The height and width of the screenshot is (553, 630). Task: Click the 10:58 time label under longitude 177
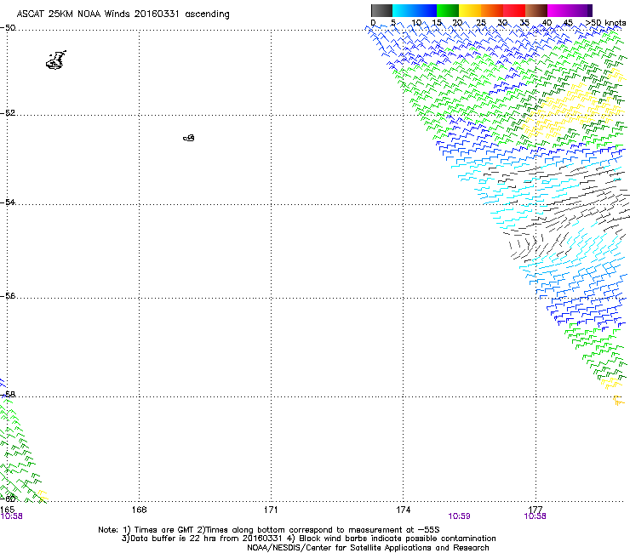click(x=535, y=516)
